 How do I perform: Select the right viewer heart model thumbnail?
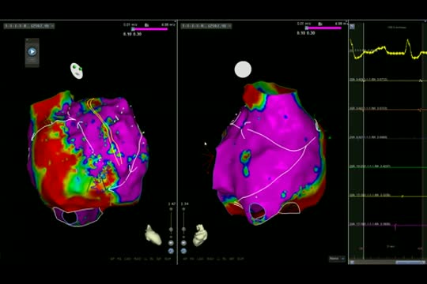200,235
